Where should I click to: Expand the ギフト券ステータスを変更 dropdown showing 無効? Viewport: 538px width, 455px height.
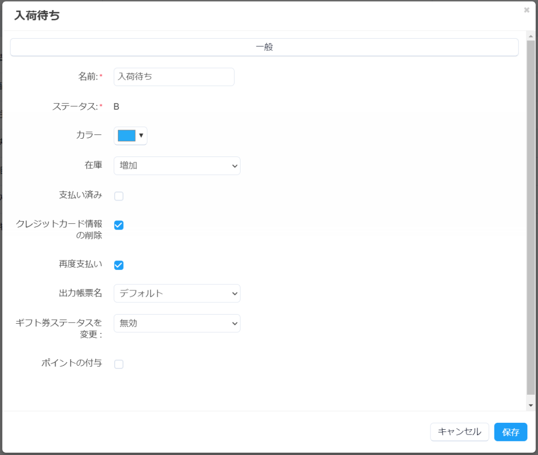tap(177, 323)
